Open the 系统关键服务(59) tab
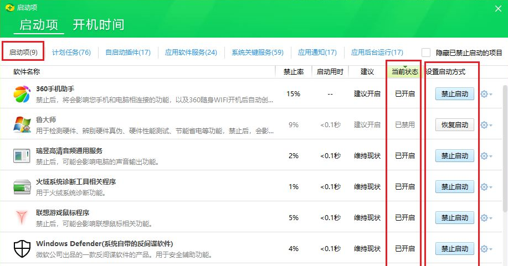The height and width of the screenshot is (266, 508). point(257,53)
